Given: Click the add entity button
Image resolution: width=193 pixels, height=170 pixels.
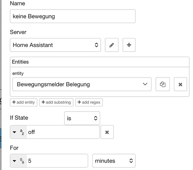Looking at the screenshot, I should pyautogui.click(x=23, y=102).
